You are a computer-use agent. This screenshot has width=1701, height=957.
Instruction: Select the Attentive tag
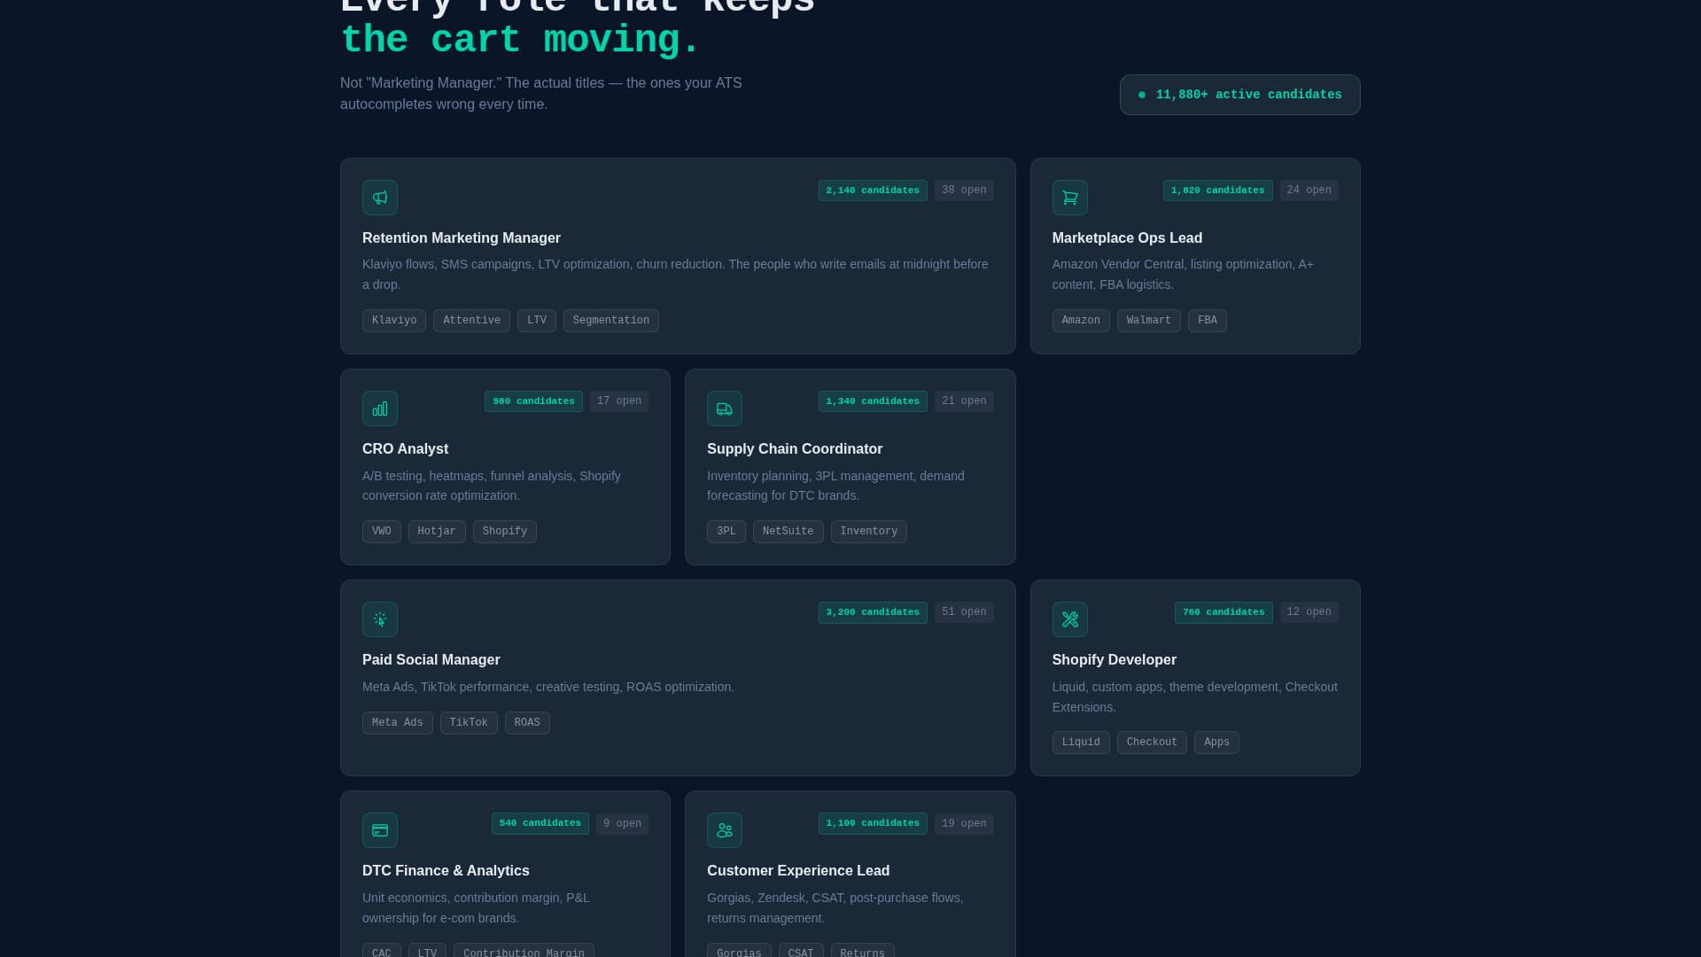point(471,321)
